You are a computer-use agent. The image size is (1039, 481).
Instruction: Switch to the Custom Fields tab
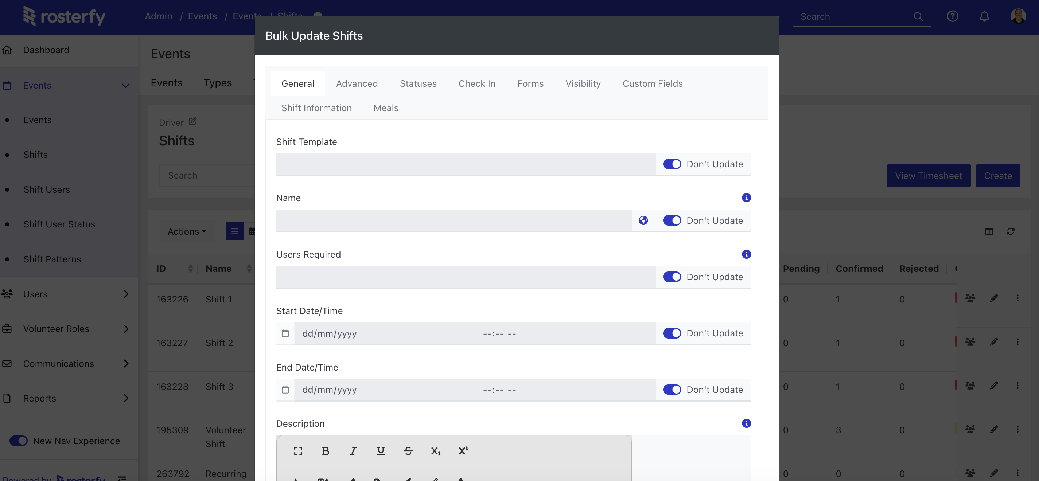click(x=653, y=83)
